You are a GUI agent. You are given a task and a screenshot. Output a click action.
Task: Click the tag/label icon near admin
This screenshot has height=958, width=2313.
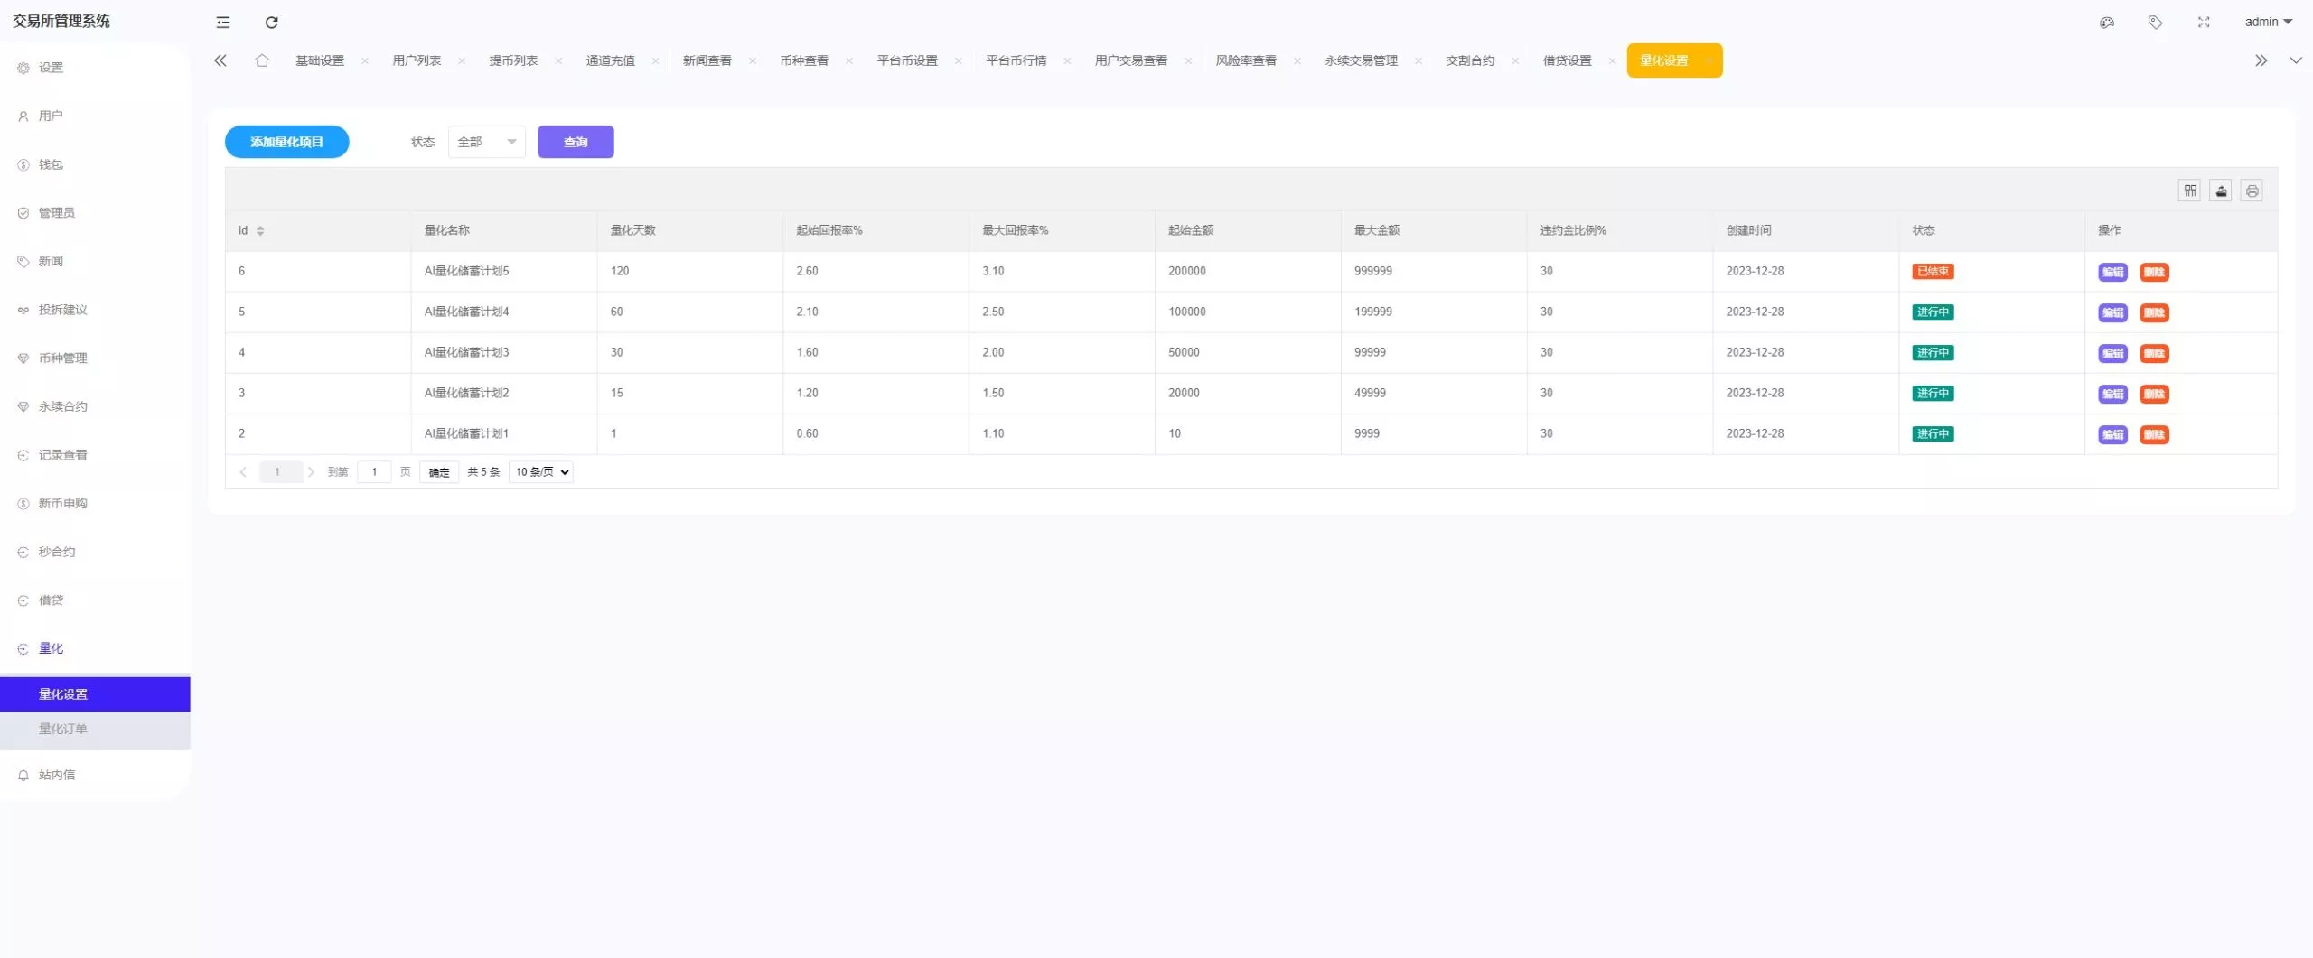(x=2156, y=22)
